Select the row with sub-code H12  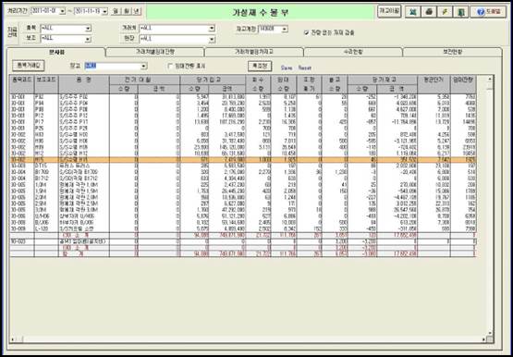pyautogui.click(x=243, y=154)
